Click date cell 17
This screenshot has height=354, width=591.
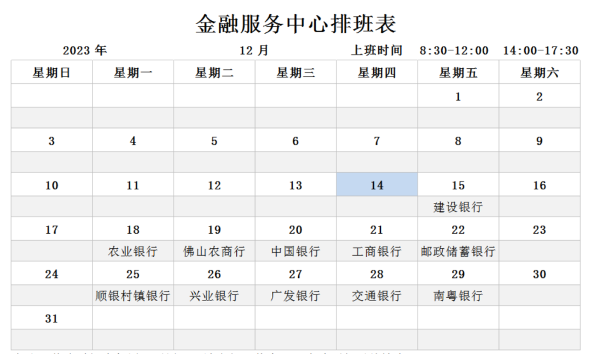coord(51,229)
